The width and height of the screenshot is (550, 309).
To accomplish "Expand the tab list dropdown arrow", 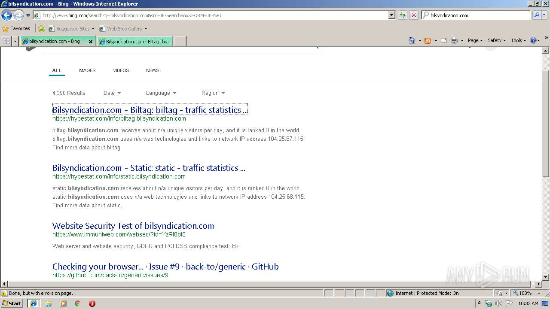I will click(15, 41).
